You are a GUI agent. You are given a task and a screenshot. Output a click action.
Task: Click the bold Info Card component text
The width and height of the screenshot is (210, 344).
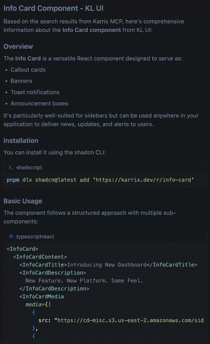pyautogui.click(x=92, y=30)
